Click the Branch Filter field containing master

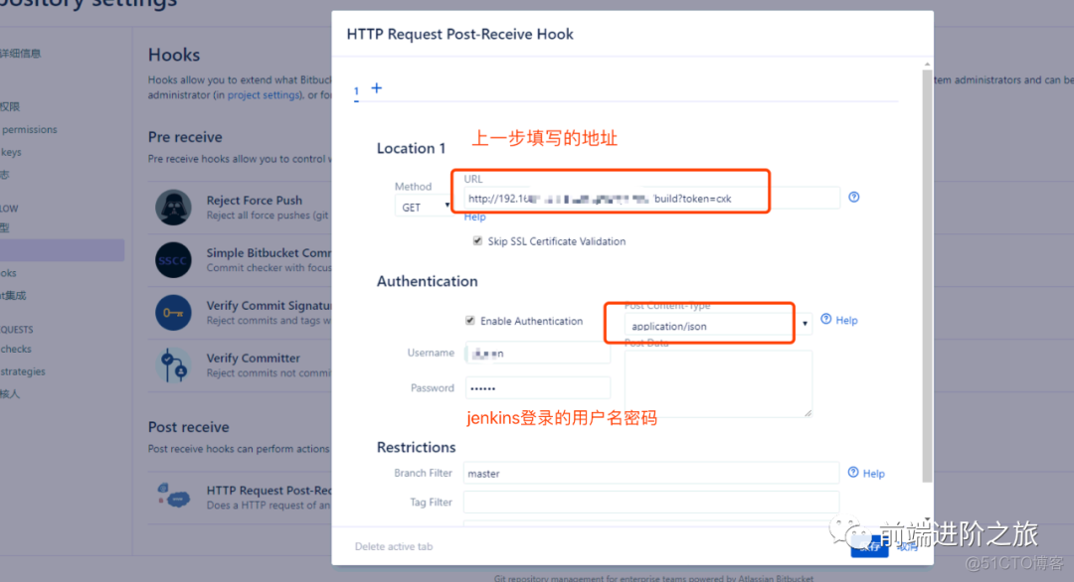click(651, 473)
